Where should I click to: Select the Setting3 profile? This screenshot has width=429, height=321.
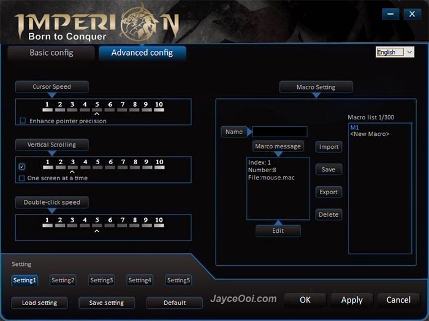pyautogui.click(x=102, y=280)
